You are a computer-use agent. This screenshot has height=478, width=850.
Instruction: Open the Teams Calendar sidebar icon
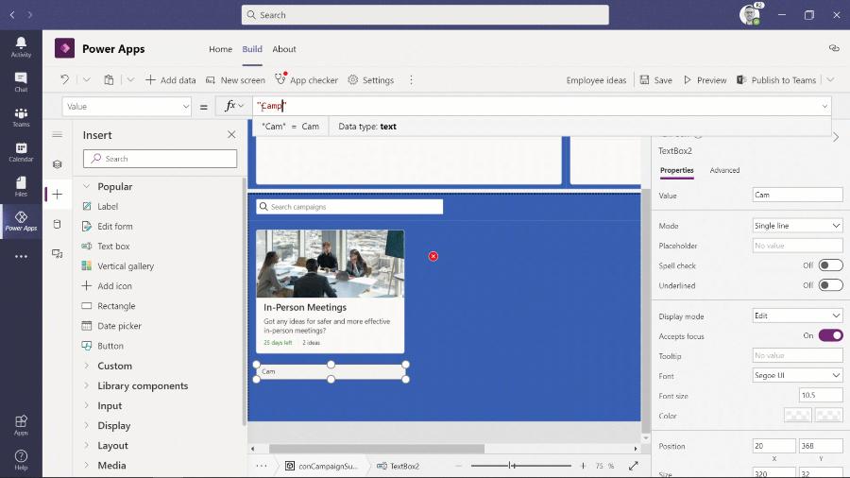point(21,152)
